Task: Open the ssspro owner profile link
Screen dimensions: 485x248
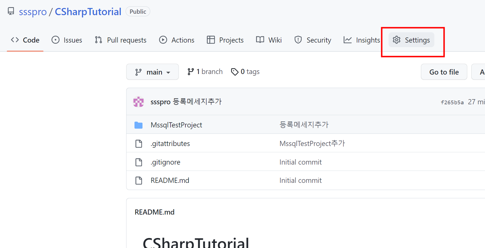Action: (x=33, y=12)
